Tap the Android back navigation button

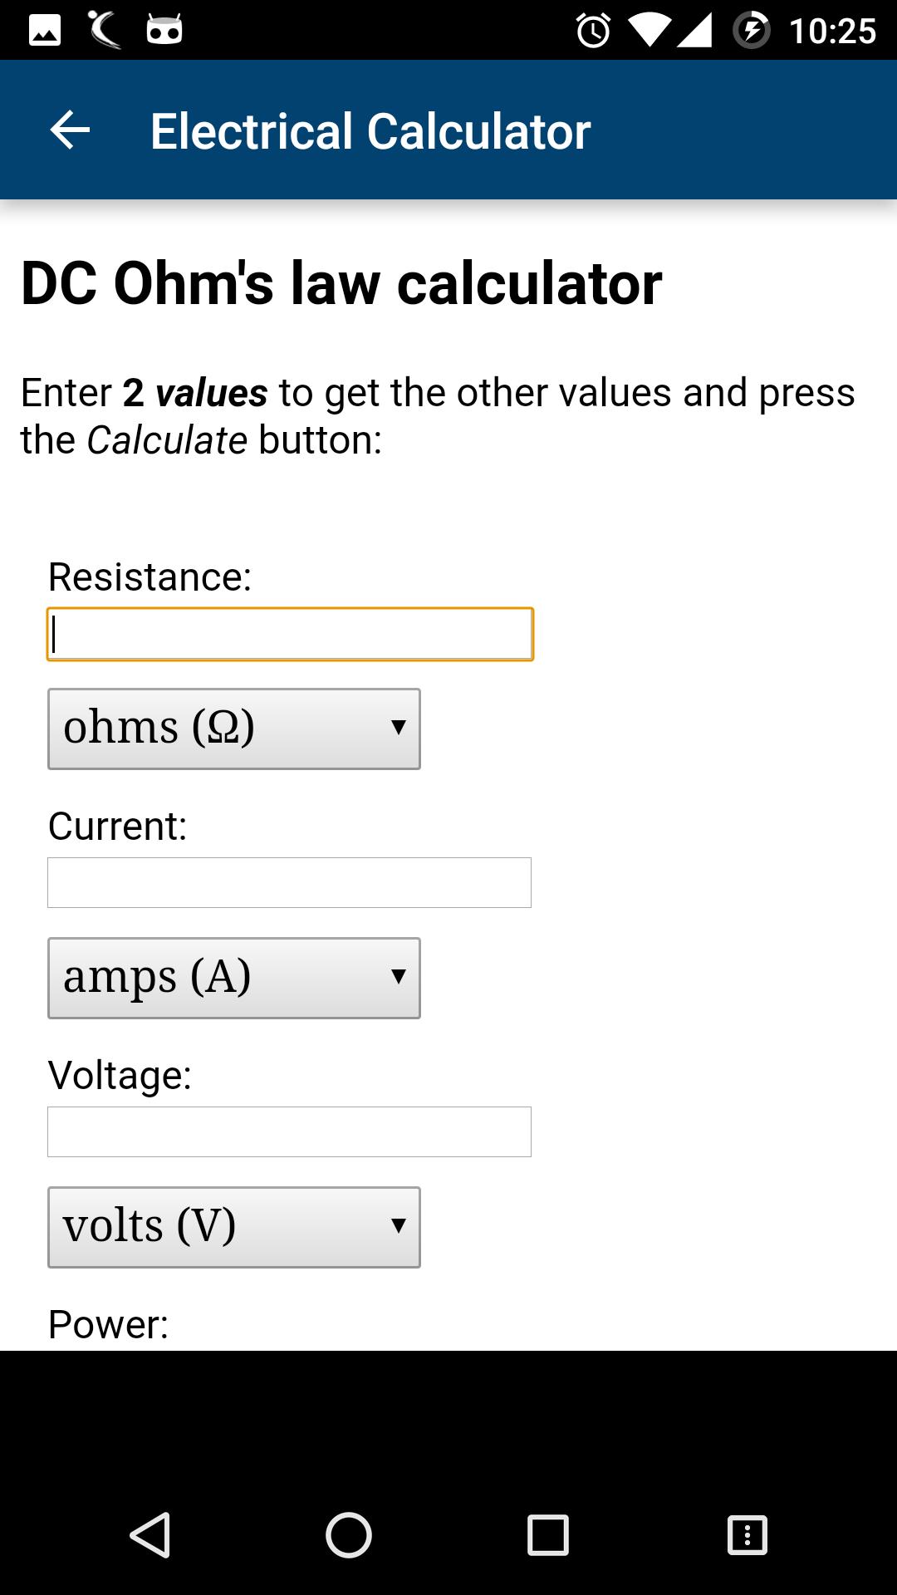pyautogui.click(x=150, y=1534)
